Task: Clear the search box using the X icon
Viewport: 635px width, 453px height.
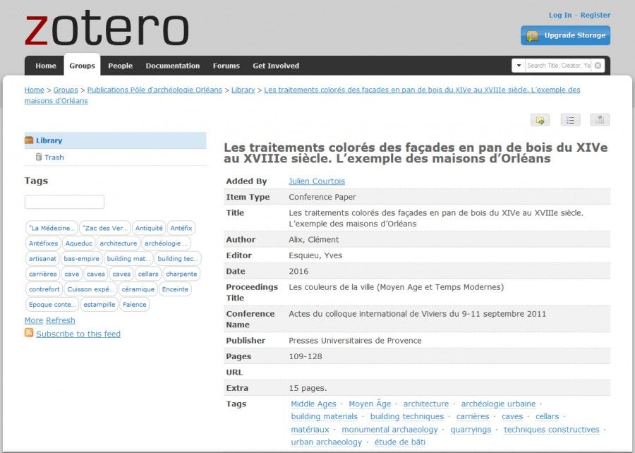Action: click(x=598, y=65)
